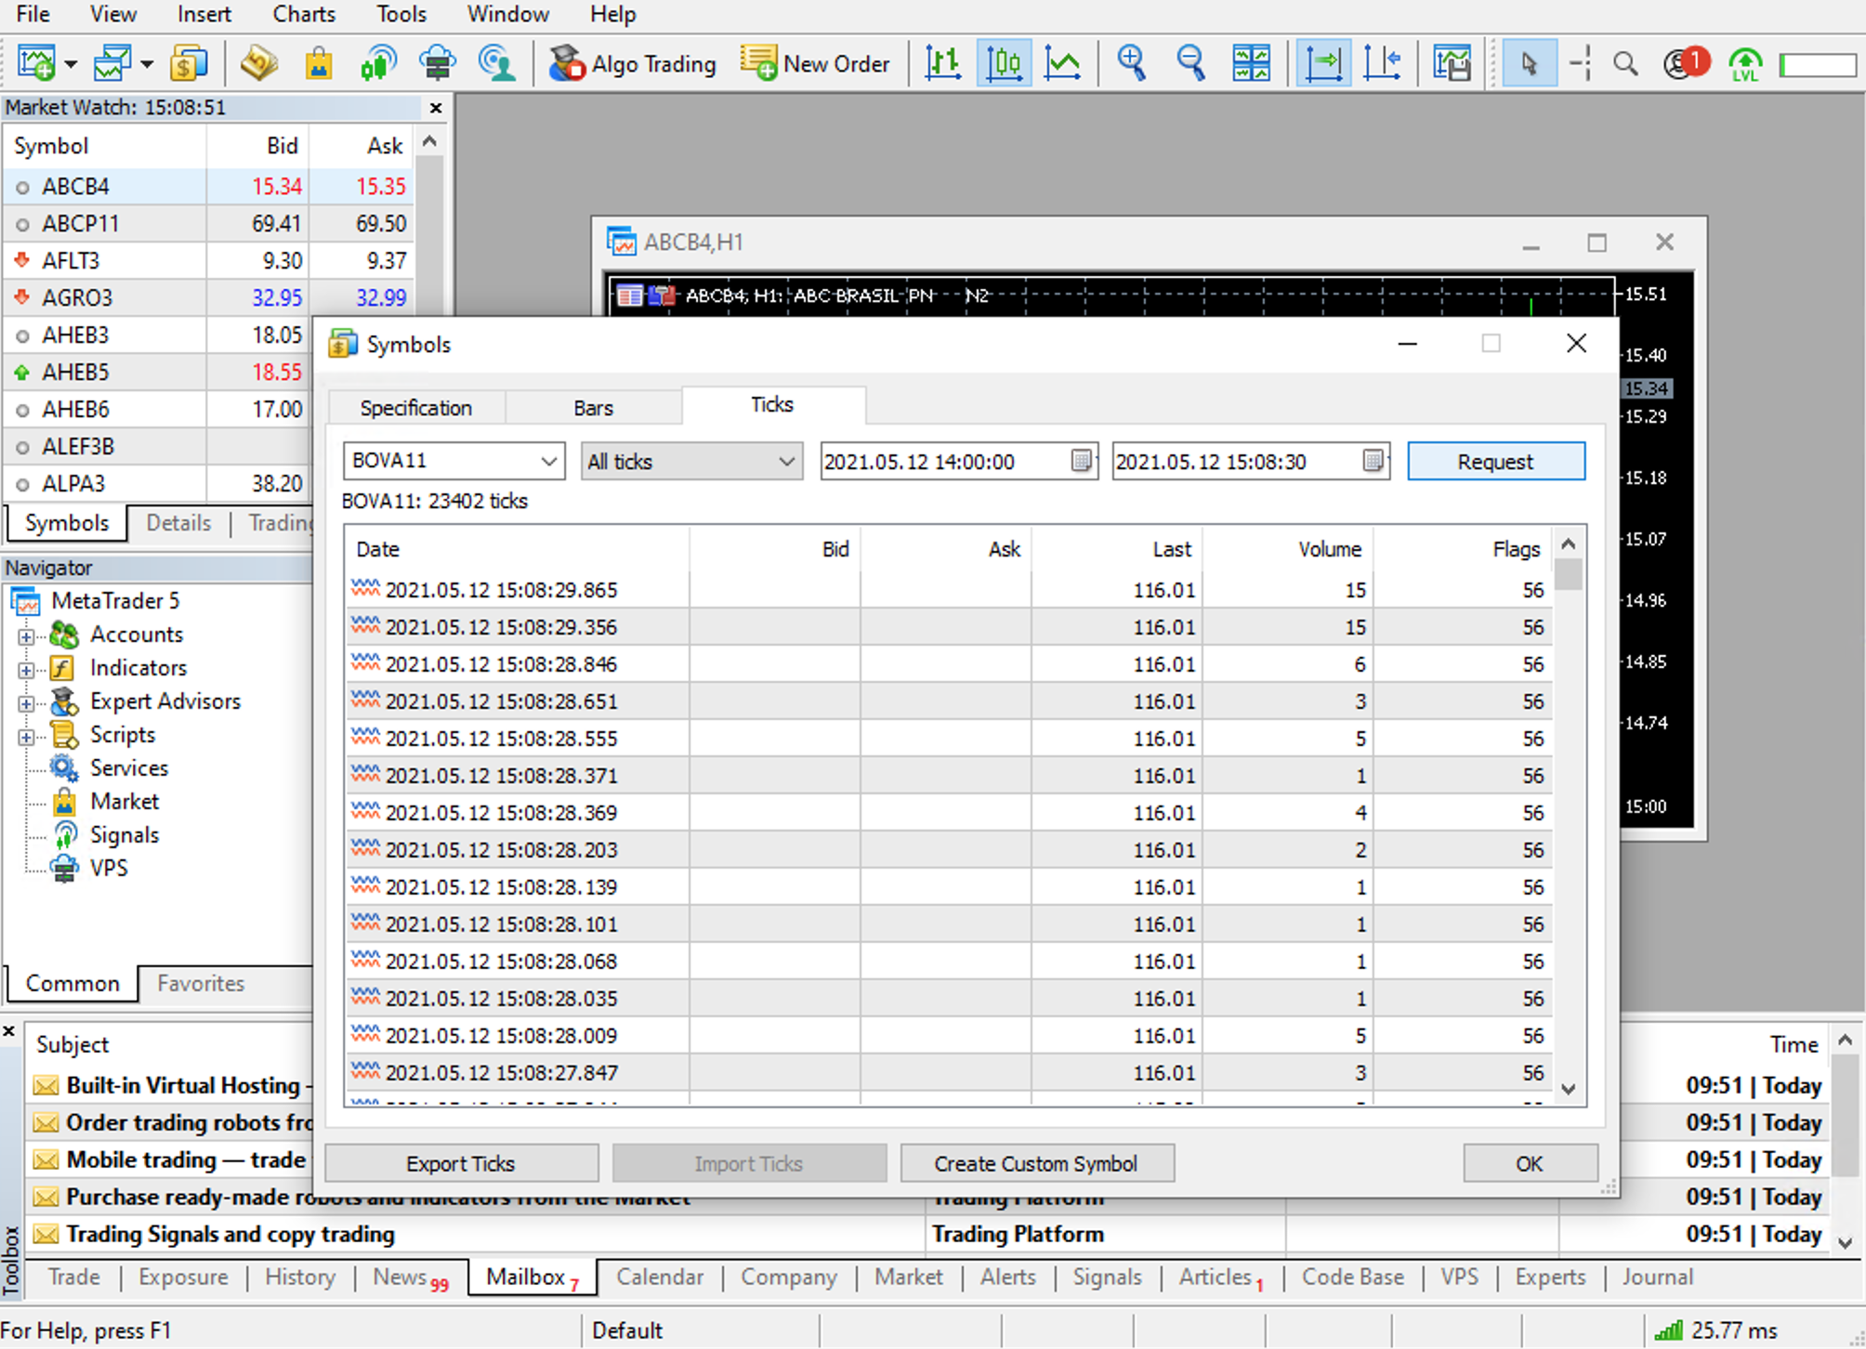Viewport: 1866px width, 1349px height.
Task: Open Signals icon in the toolbar
Action: click(x=378, y=64)
